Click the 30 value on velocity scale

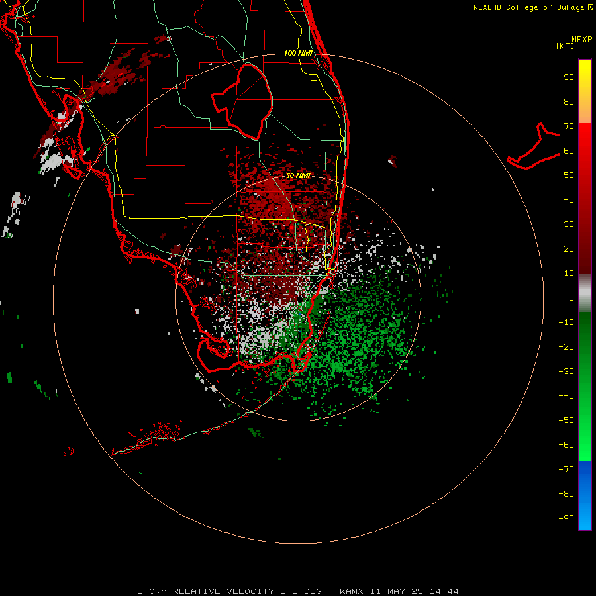569,224
